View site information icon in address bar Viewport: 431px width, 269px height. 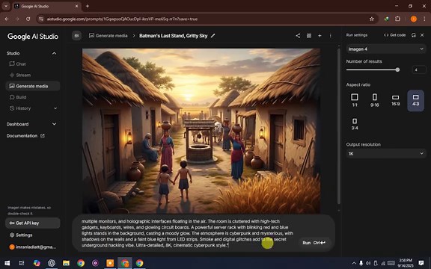pyautogui.click(x=41, y=19)
